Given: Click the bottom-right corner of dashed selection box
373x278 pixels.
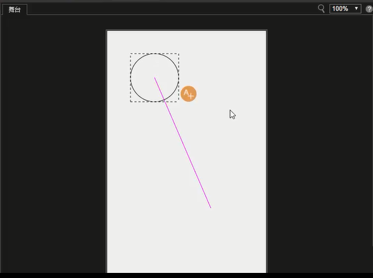Looking at the screenshot, I should point(179,102).
